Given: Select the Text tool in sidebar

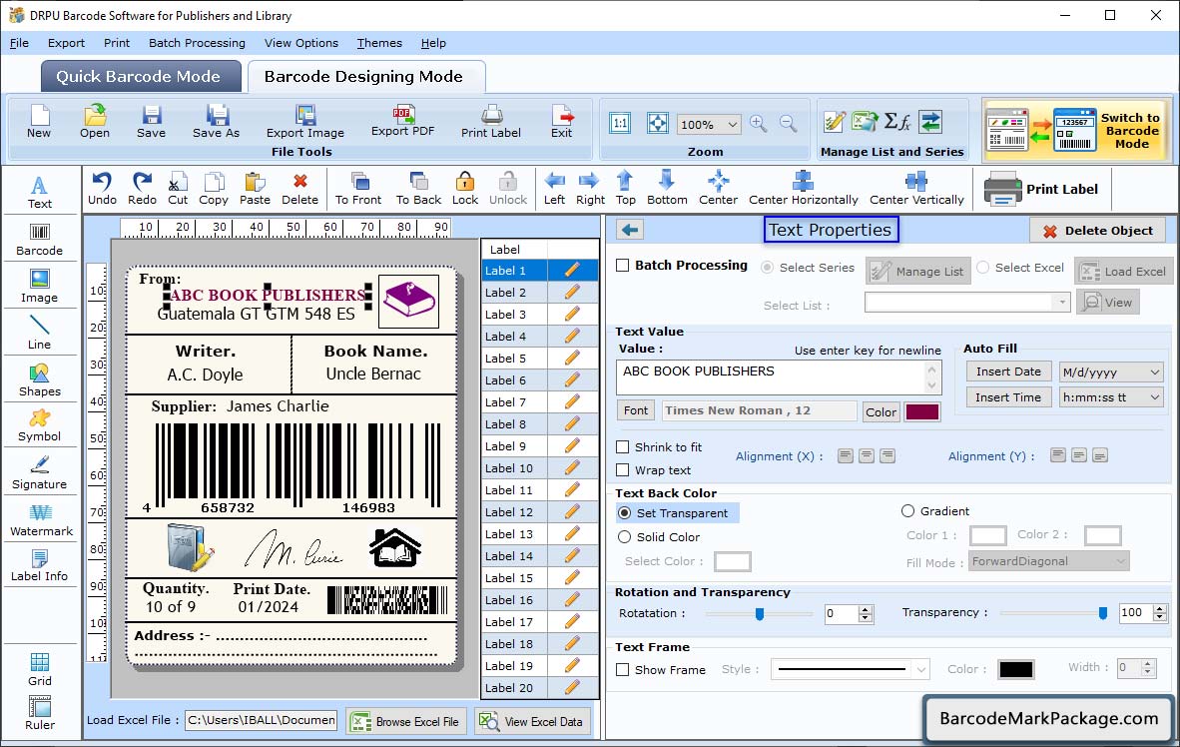Looking at the screenshot, I should [39, 192].
